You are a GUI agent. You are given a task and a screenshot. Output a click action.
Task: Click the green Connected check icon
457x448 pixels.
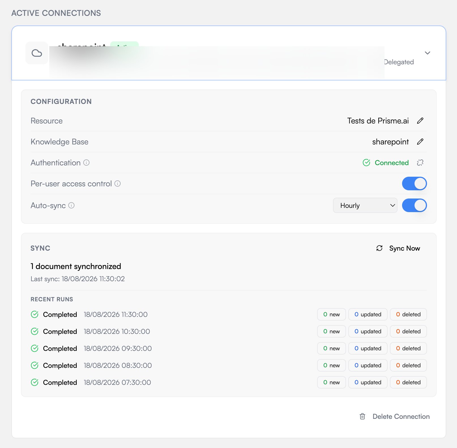tap(366, 163)
